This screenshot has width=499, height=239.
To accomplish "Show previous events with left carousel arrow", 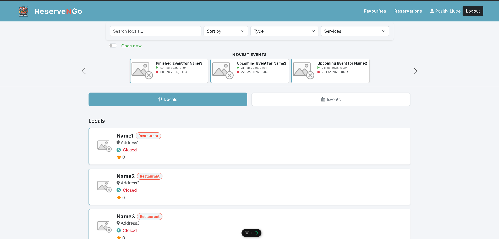I will click(x=84, y=71).
